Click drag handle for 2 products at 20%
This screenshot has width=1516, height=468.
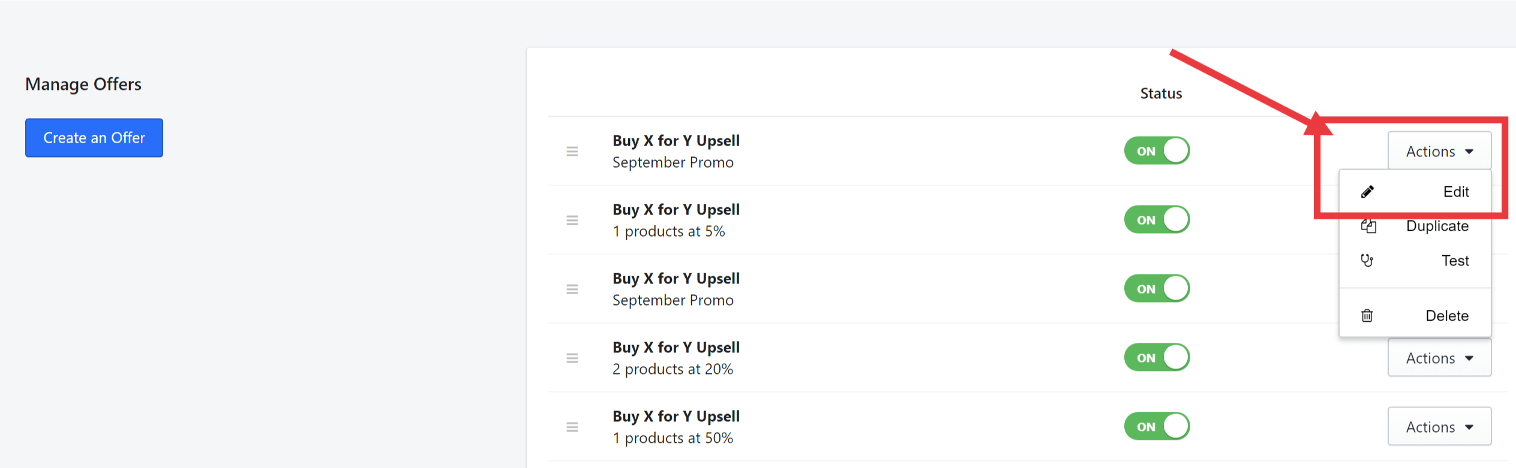pos(572,358)
